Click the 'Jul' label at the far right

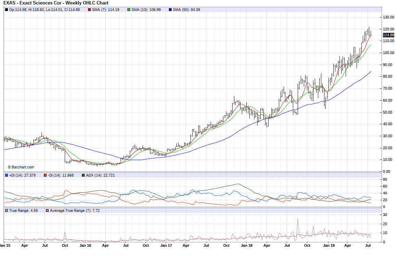point(368,245)
